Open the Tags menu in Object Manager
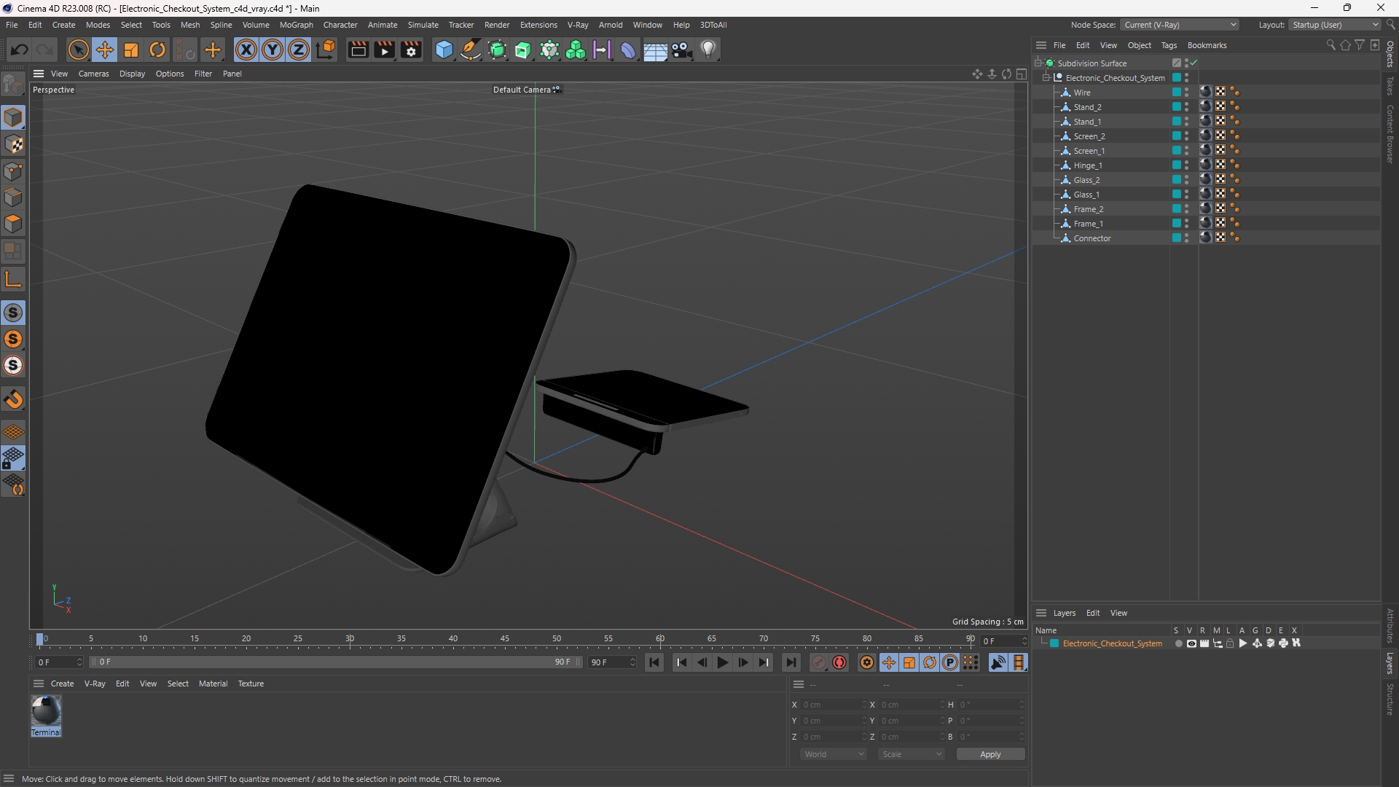This screenshot has width=1399, height=787. (1169, 45)
